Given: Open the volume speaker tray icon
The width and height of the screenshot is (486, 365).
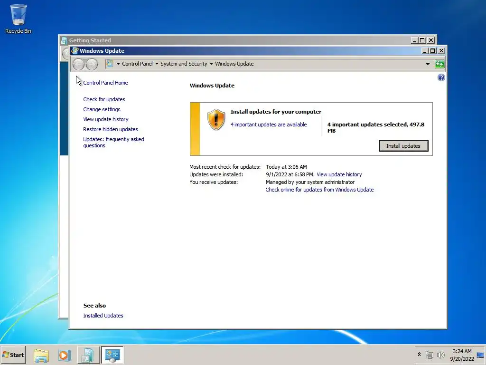Looking at the screenshot, I should (440, 355).
